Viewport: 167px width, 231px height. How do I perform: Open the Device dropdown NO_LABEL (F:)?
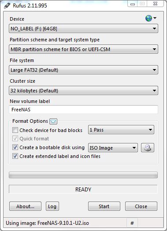pos(83,29)
